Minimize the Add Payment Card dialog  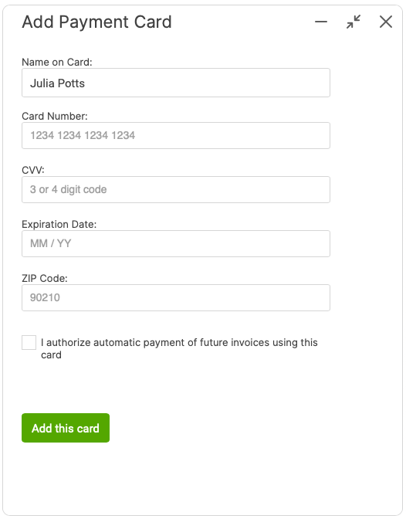pyautogui.click(x=320, y=22)
